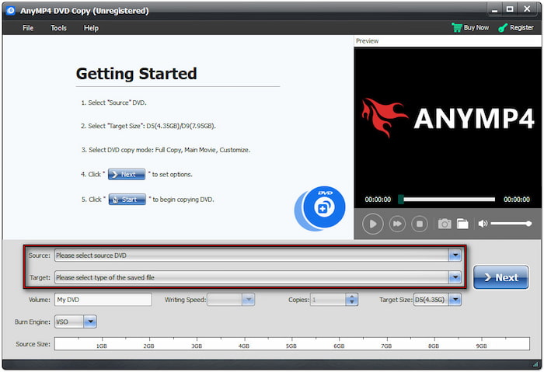Open the snapshot folder icon

coord(462,224)
